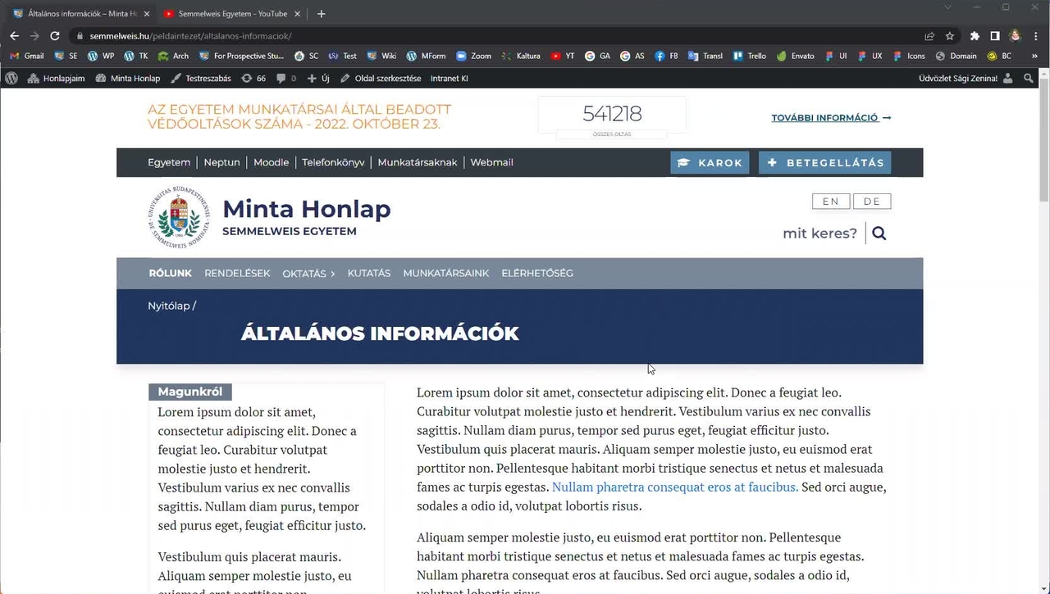The width and height of the screenshot is (1050, 594).
Task: Open the Új (new) admin bar menu
Action: click(318, 79)
